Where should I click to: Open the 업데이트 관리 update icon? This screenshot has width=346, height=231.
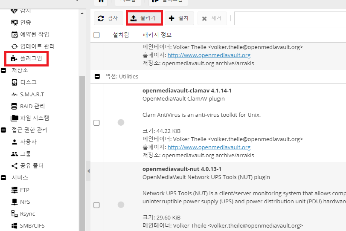tap(15, 46)
